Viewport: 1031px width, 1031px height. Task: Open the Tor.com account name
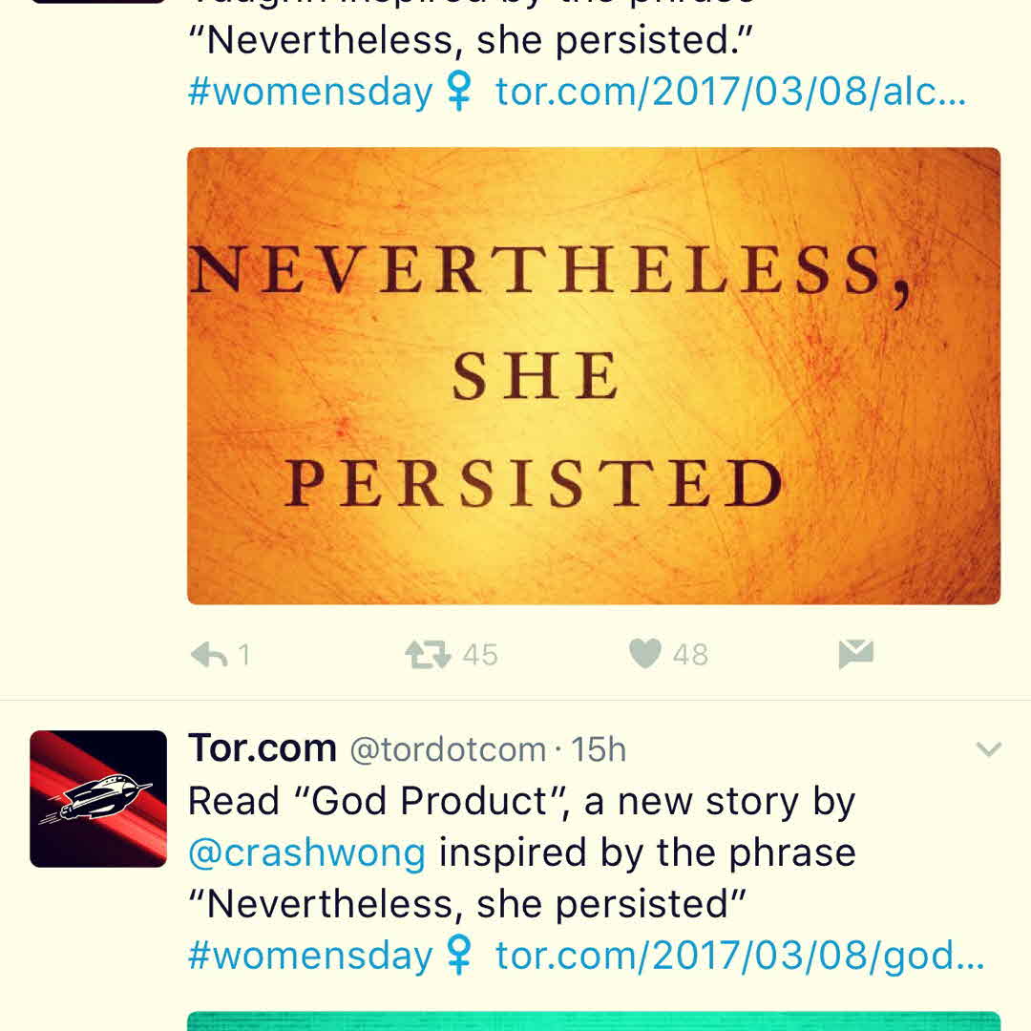[x=263, y=748]
